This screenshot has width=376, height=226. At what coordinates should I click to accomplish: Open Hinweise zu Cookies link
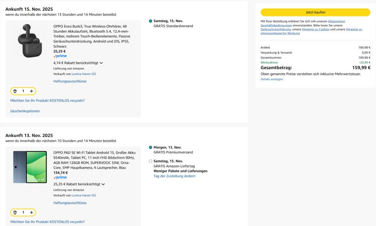pyautogui.click(x=315, y=29)
